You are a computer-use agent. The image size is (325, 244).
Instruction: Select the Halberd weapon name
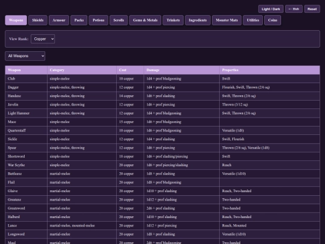[14, 217]
